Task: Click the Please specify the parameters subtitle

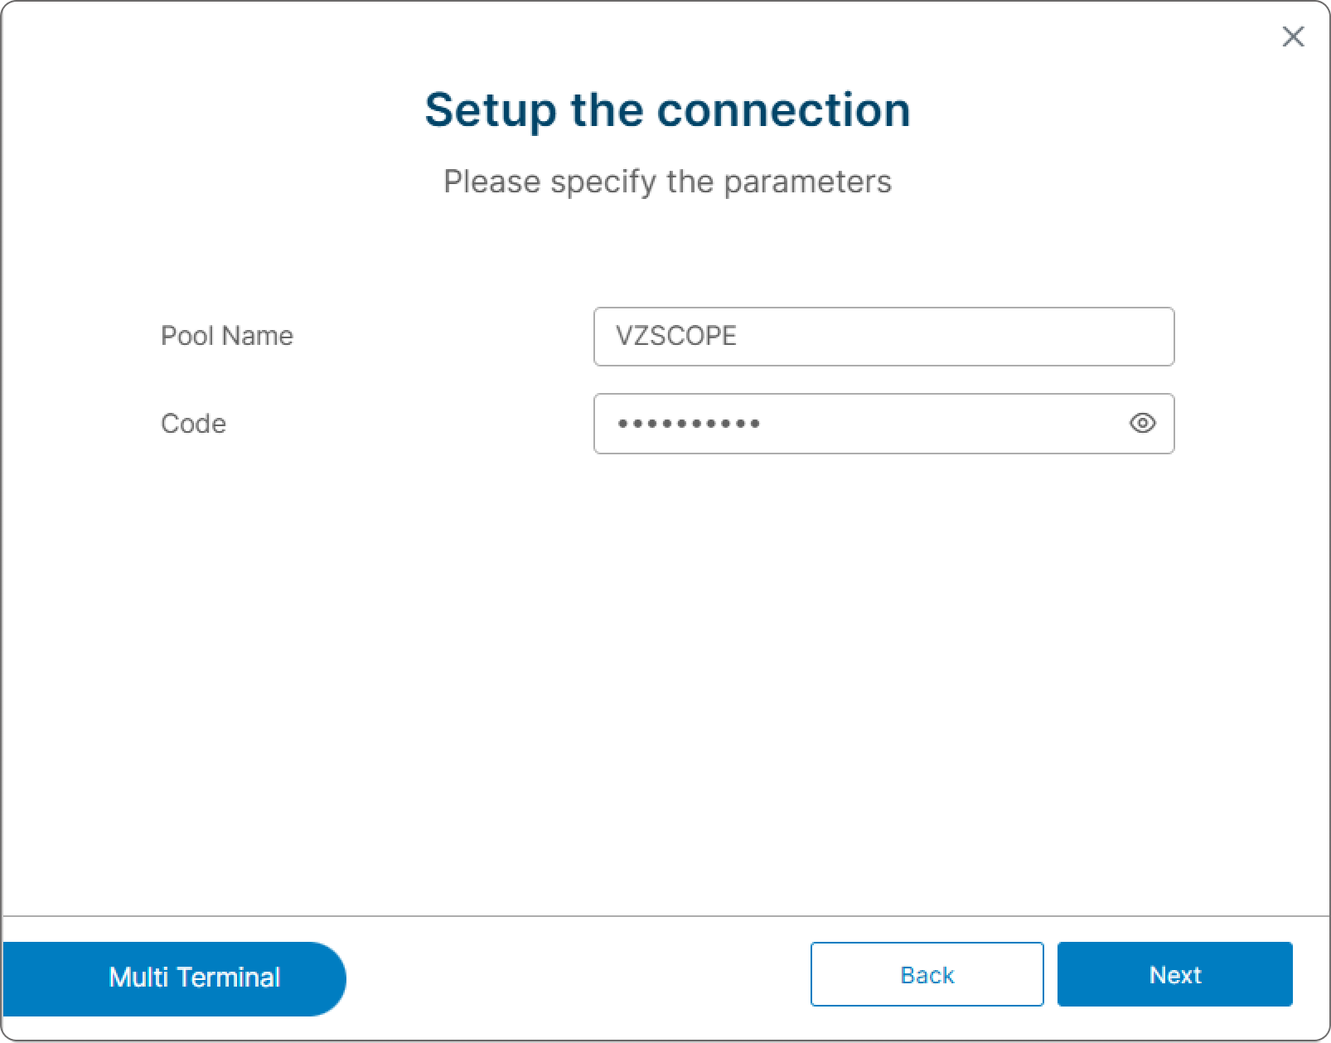Action: click(667, 182)
